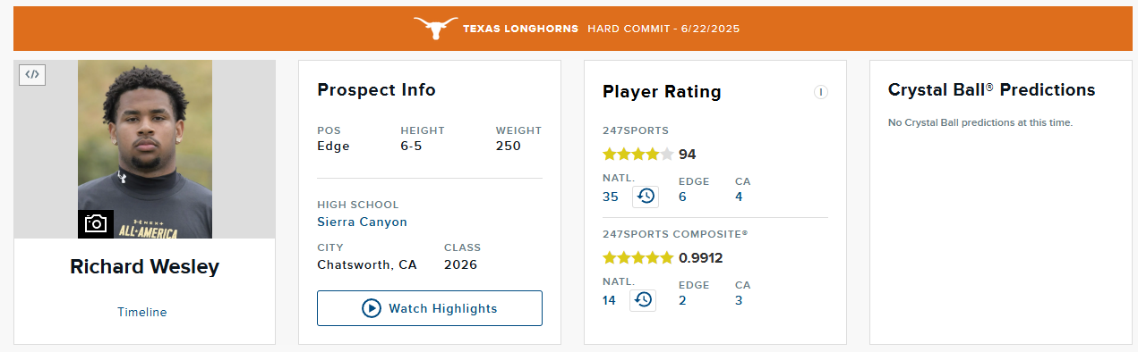This screenshot has height=352, width=1138.
Task: Open Richard Wesley's Timeline link
Action: [x=142, y=312]
